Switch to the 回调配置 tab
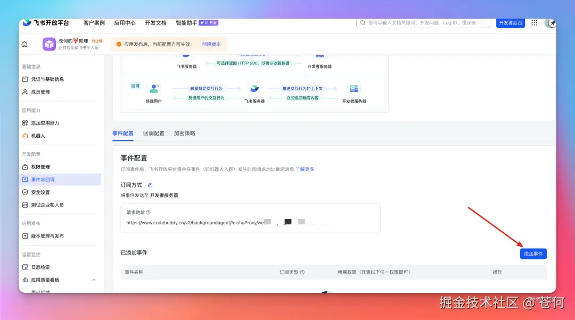 click(x=154, y=133)
